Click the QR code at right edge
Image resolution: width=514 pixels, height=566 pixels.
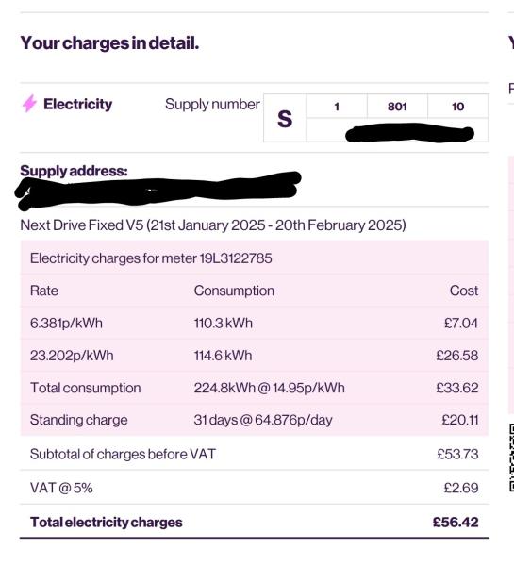[511, 458]
